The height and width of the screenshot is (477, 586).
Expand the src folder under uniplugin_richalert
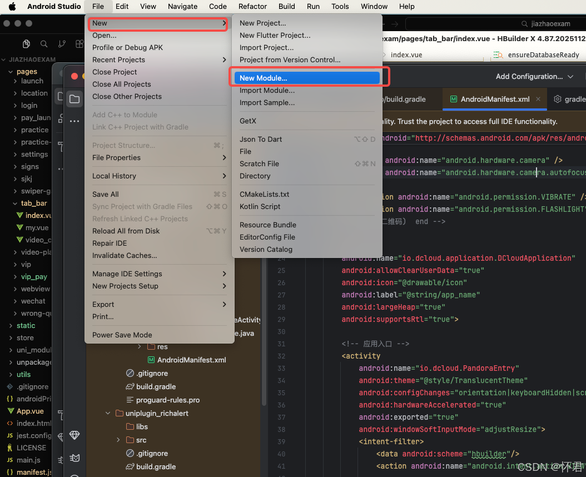click(118, 440)
